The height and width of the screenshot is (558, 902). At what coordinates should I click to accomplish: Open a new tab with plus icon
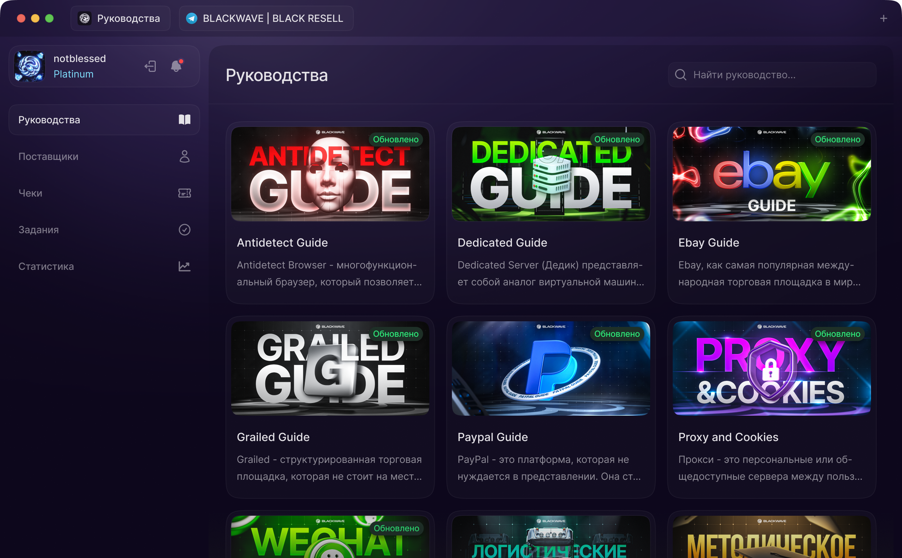coord(884,18)
